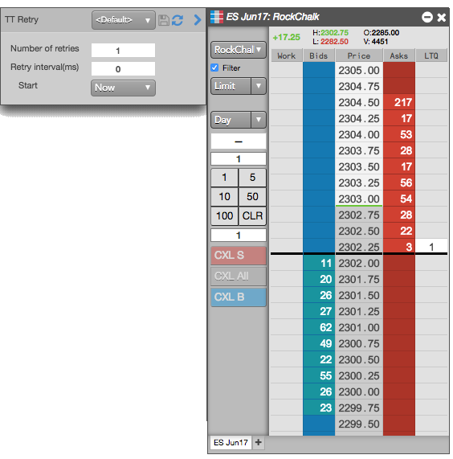Add a new tab with plus icon

point(259,442)
